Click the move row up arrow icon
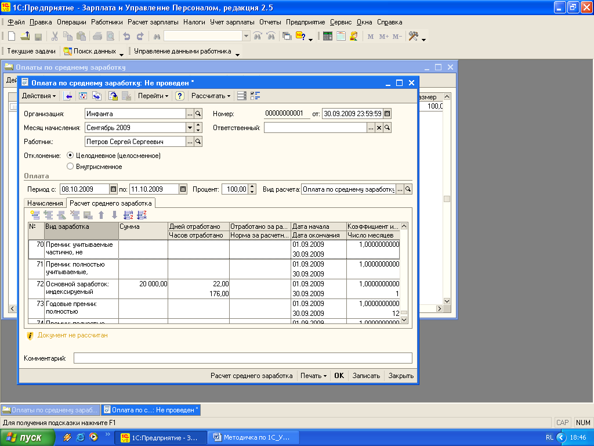This screenshot has height=446, width=594. click(101, 215)
